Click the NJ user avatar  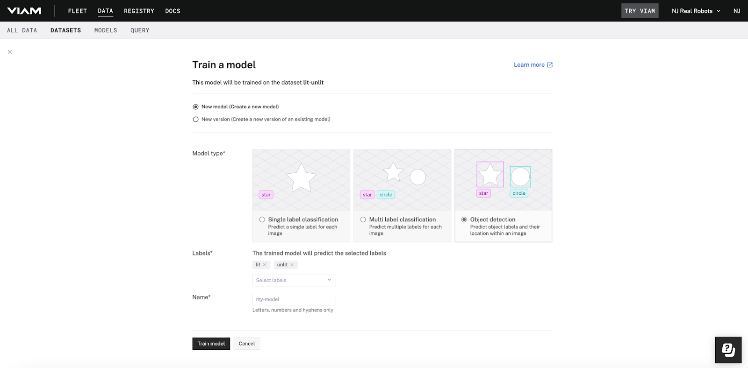tap(737, 11)
